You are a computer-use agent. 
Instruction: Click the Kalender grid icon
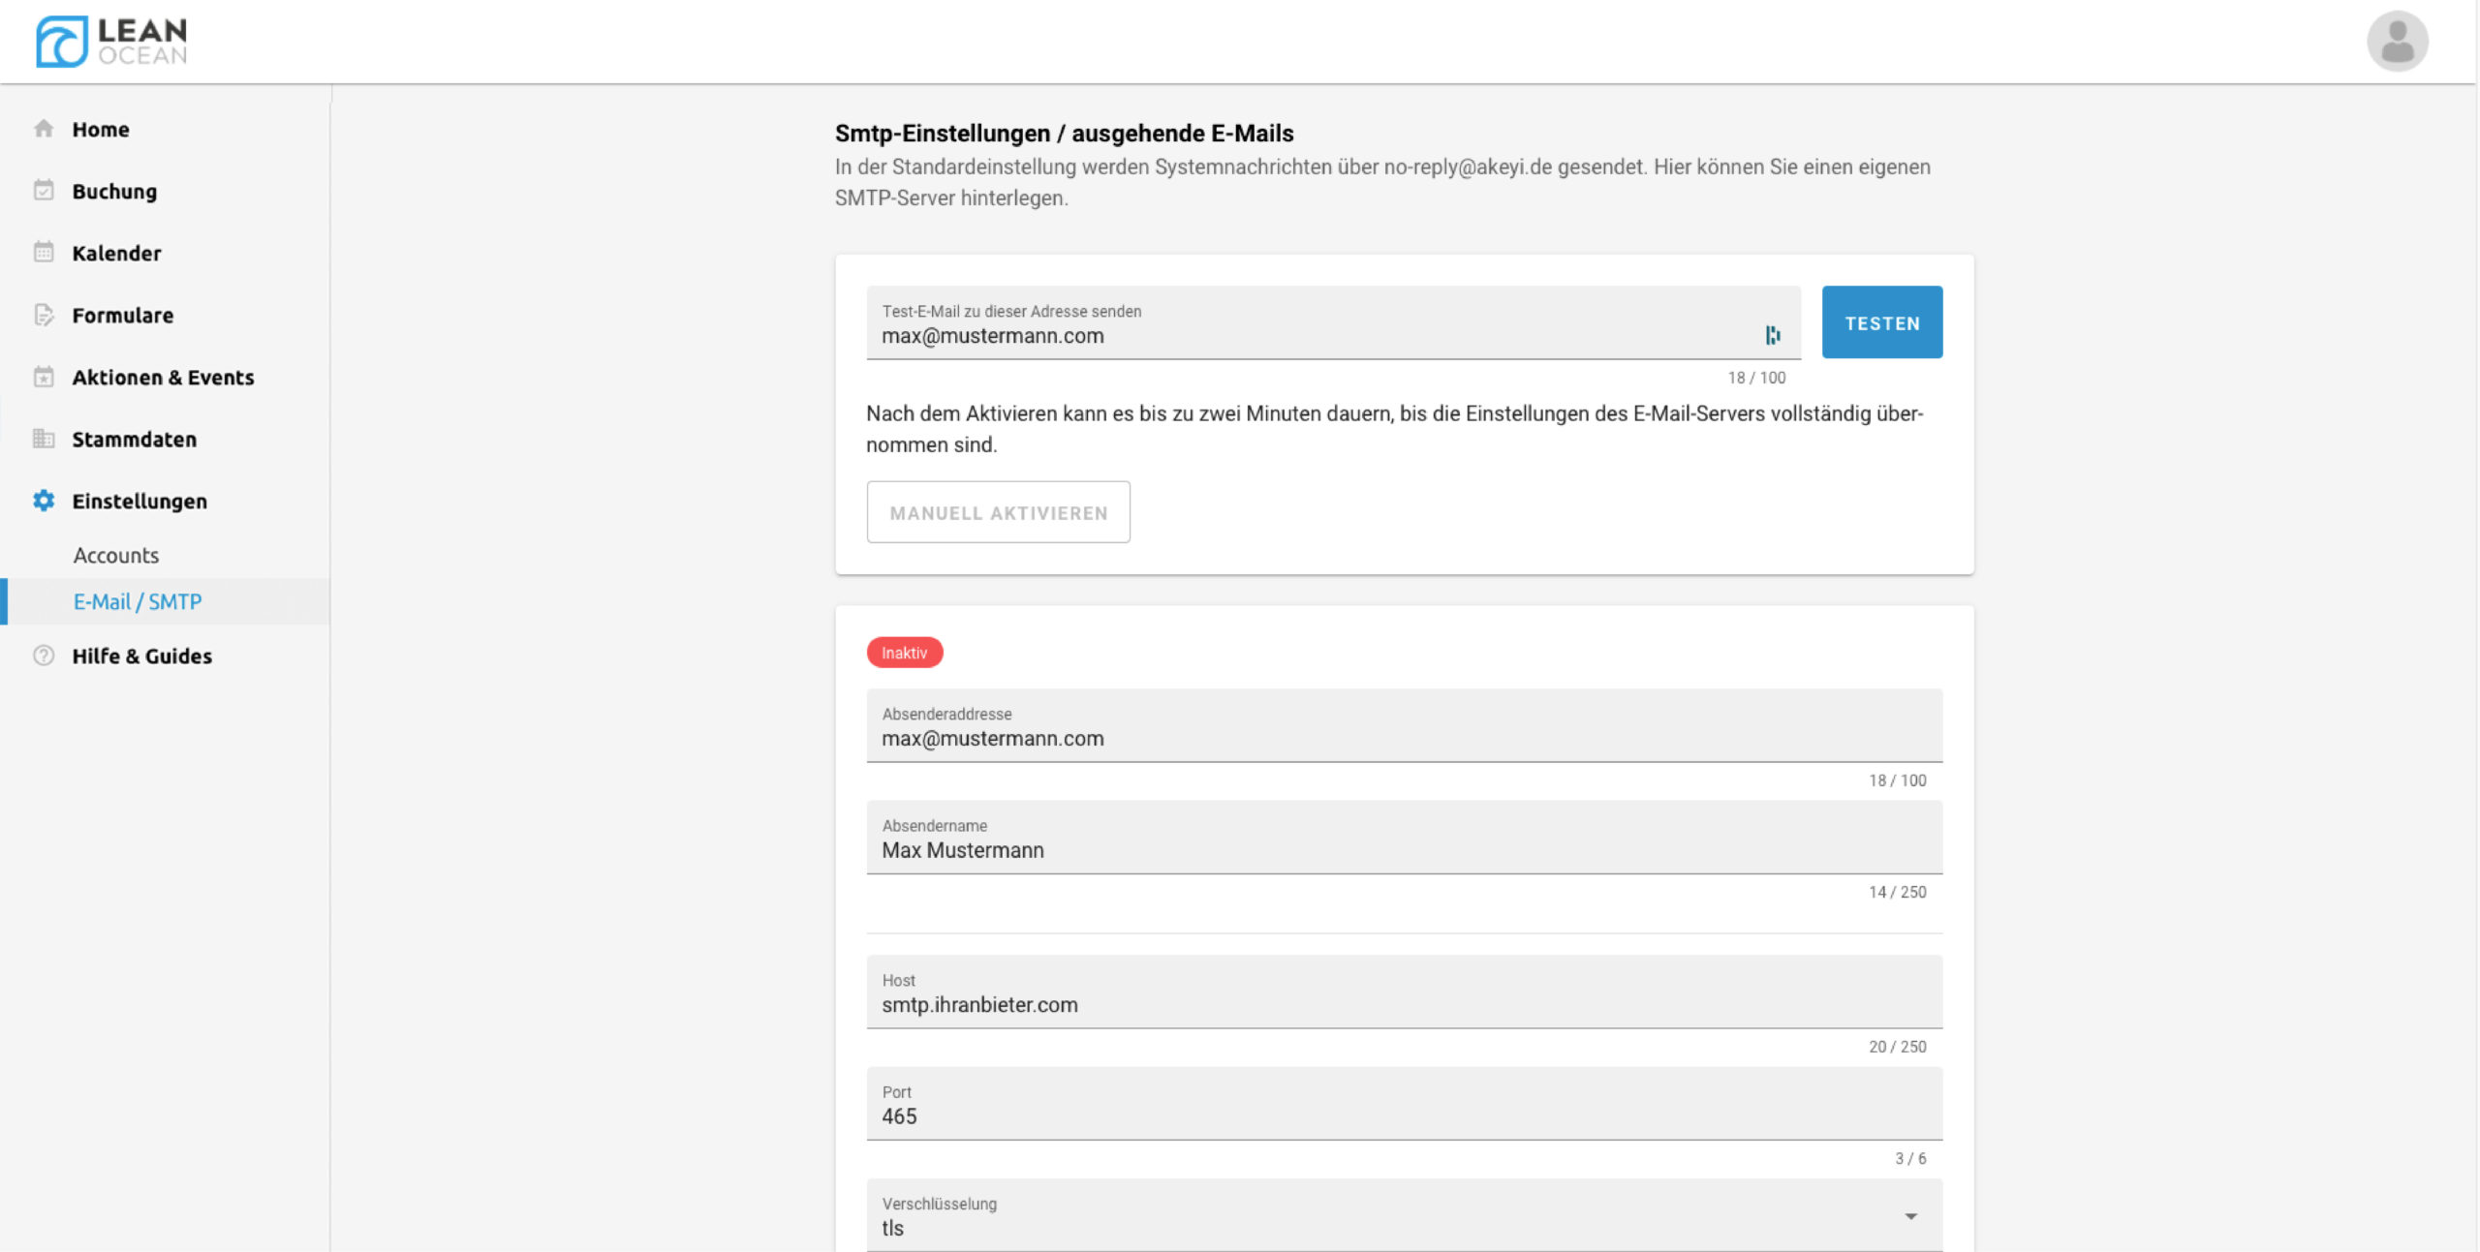coord(44,253)
